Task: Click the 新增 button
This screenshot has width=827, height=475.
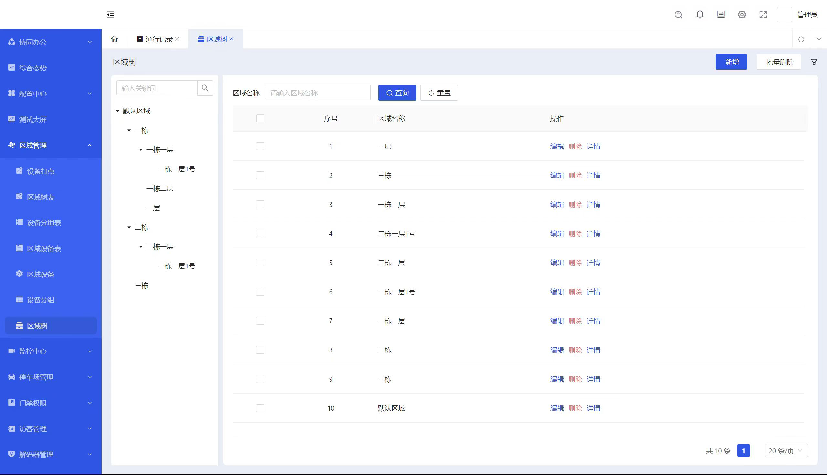Action: pyautogui.click(x=731, y=62)
